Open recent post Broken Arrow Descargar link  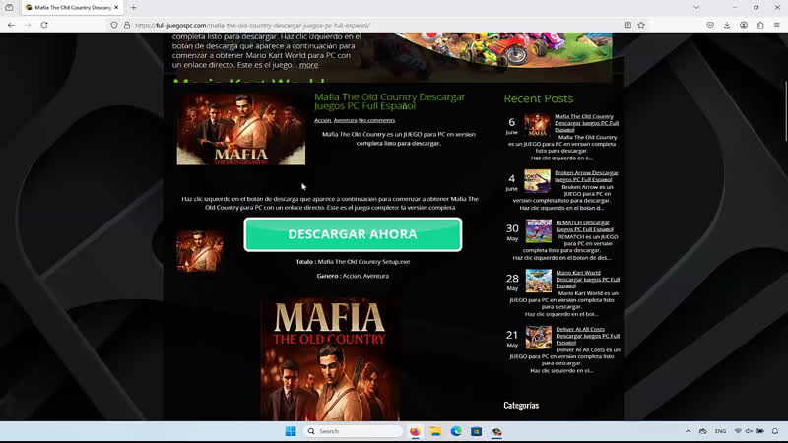click(x=586, y=176)
